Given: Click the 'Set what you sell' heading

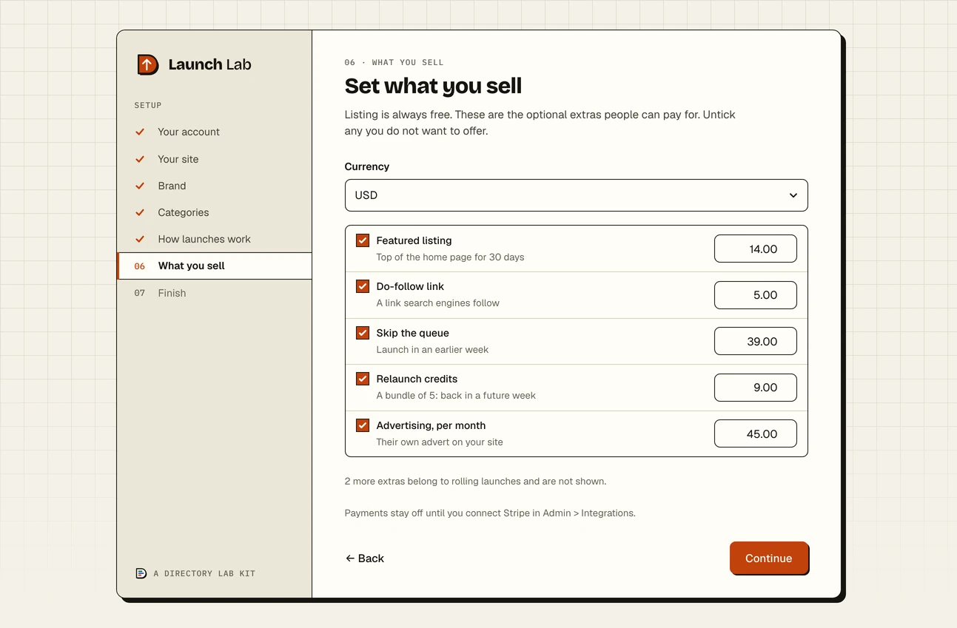Looking at the screenshot, I should tap(433, 86).
